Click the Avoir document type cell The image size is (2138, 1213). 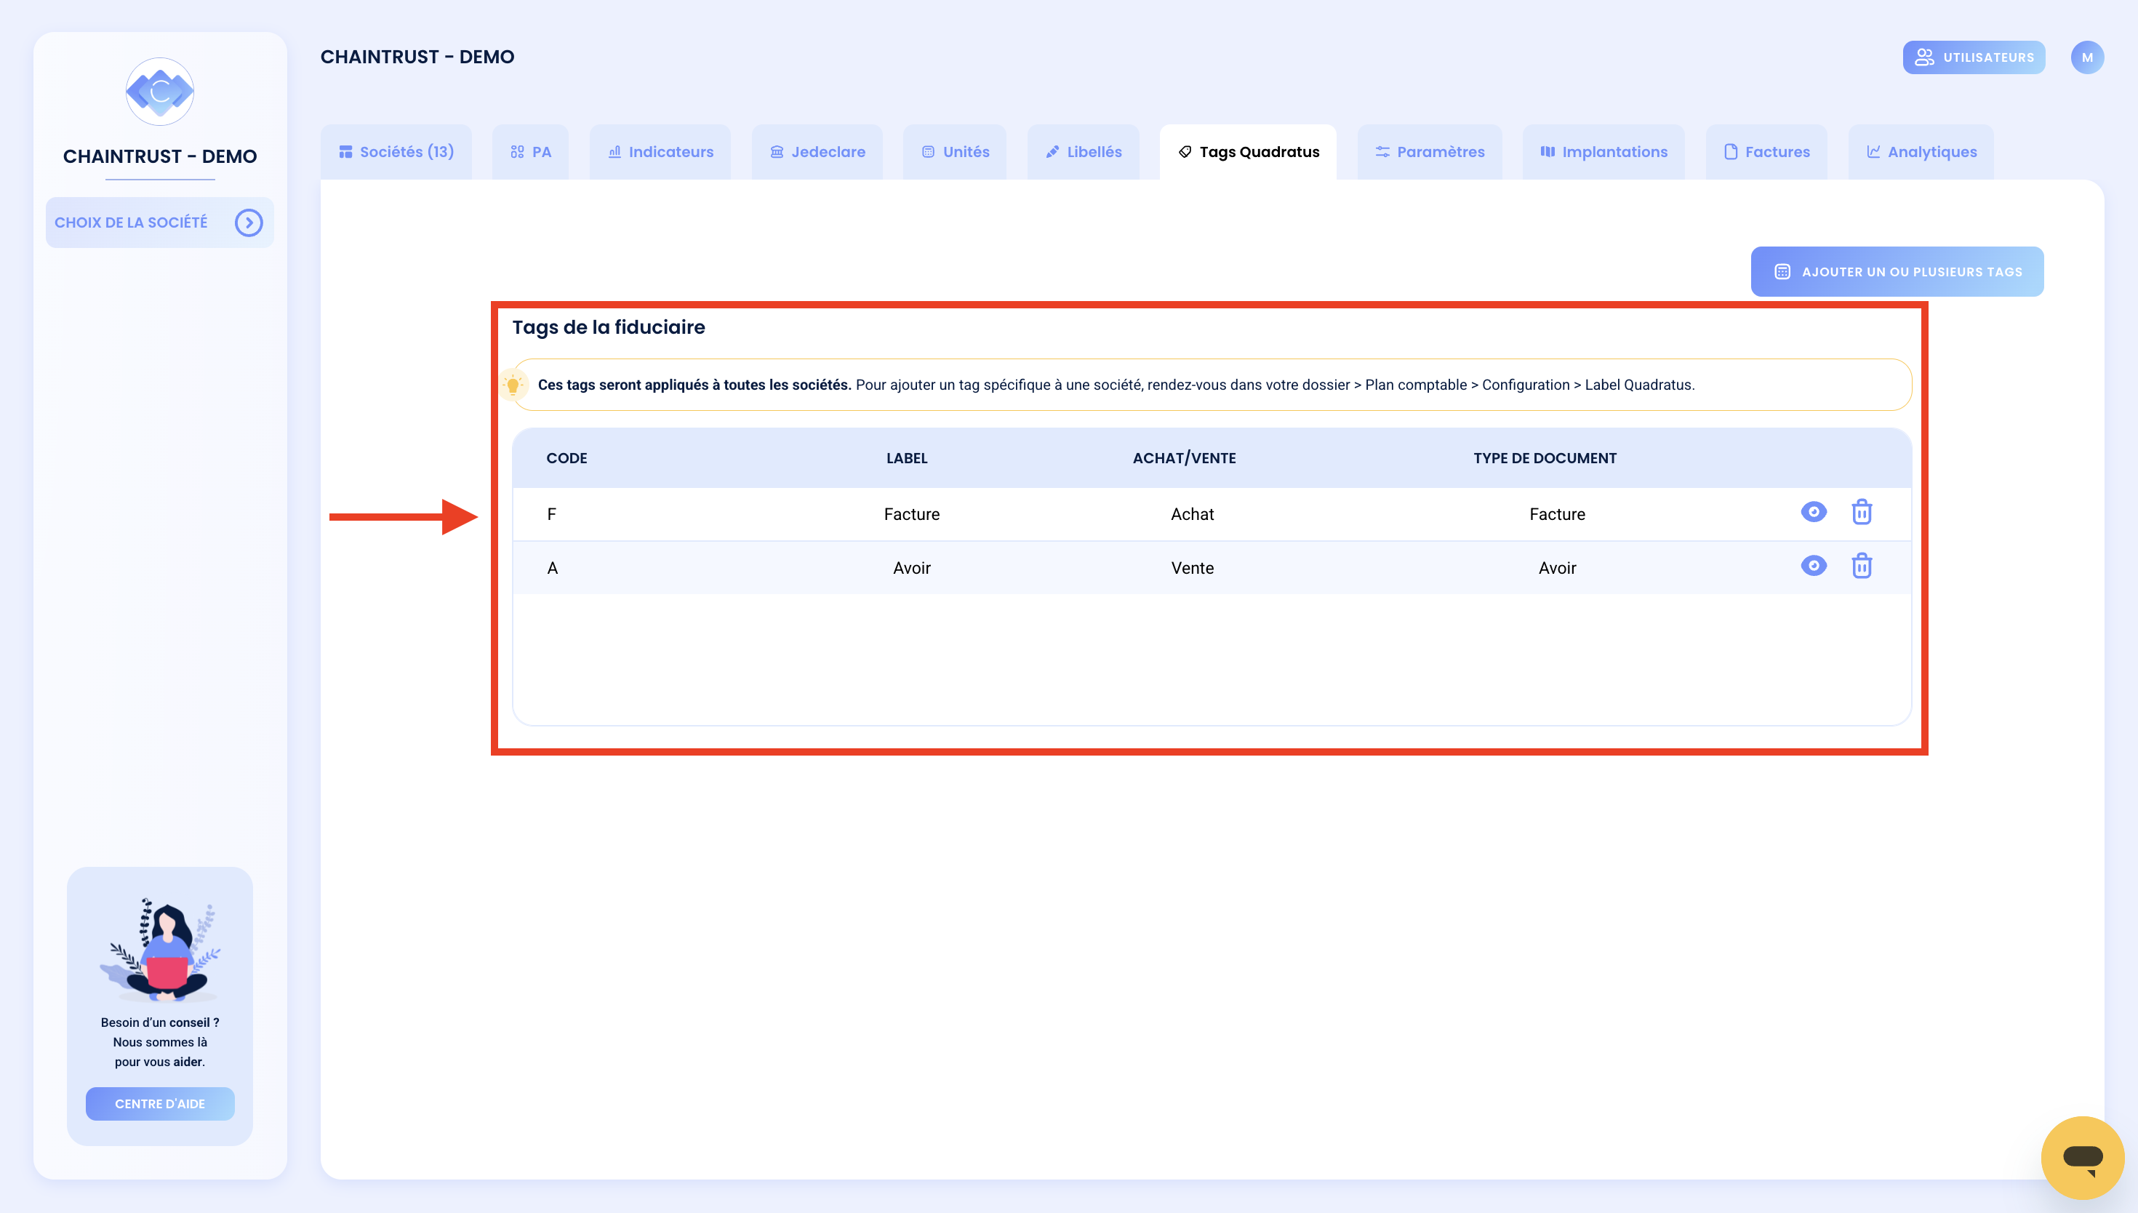point(1557,568)
